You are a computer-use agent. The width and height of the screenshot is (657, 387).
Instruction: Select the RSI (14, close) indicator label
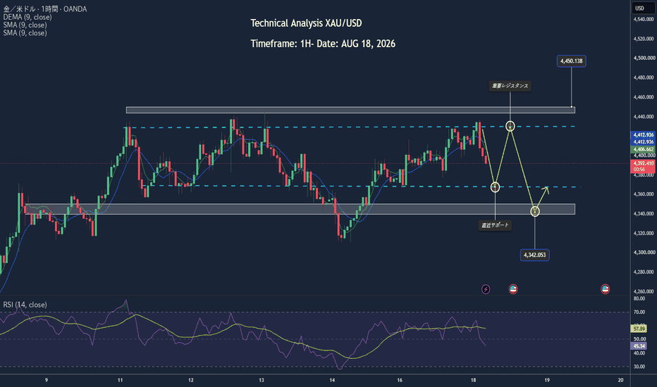(x=25, y=305)
